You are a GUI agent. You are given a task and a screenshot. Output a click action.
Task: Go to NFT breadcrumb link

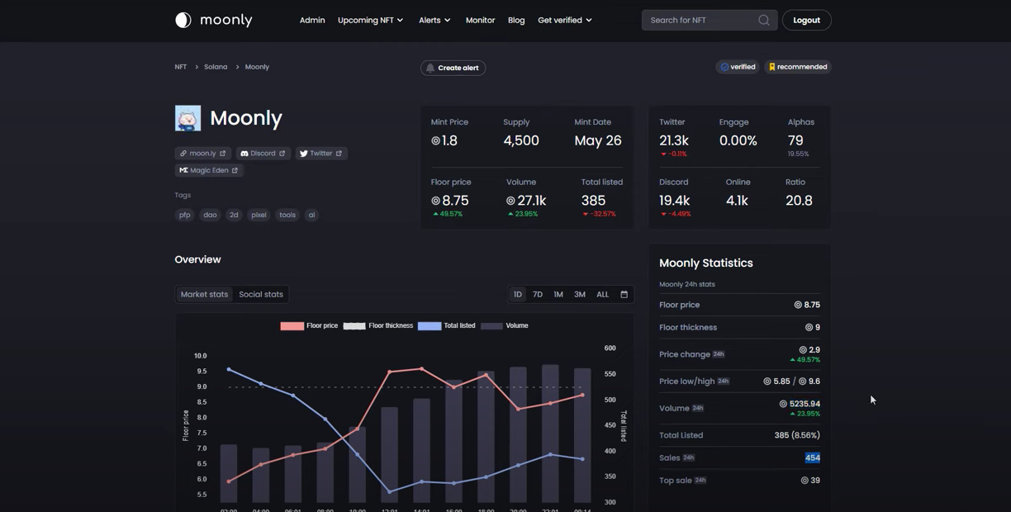click(181, 67)
